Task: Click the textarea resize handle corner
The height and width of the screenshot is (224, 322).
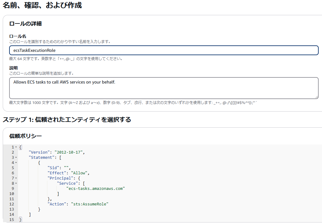Action: click(317, 97)
